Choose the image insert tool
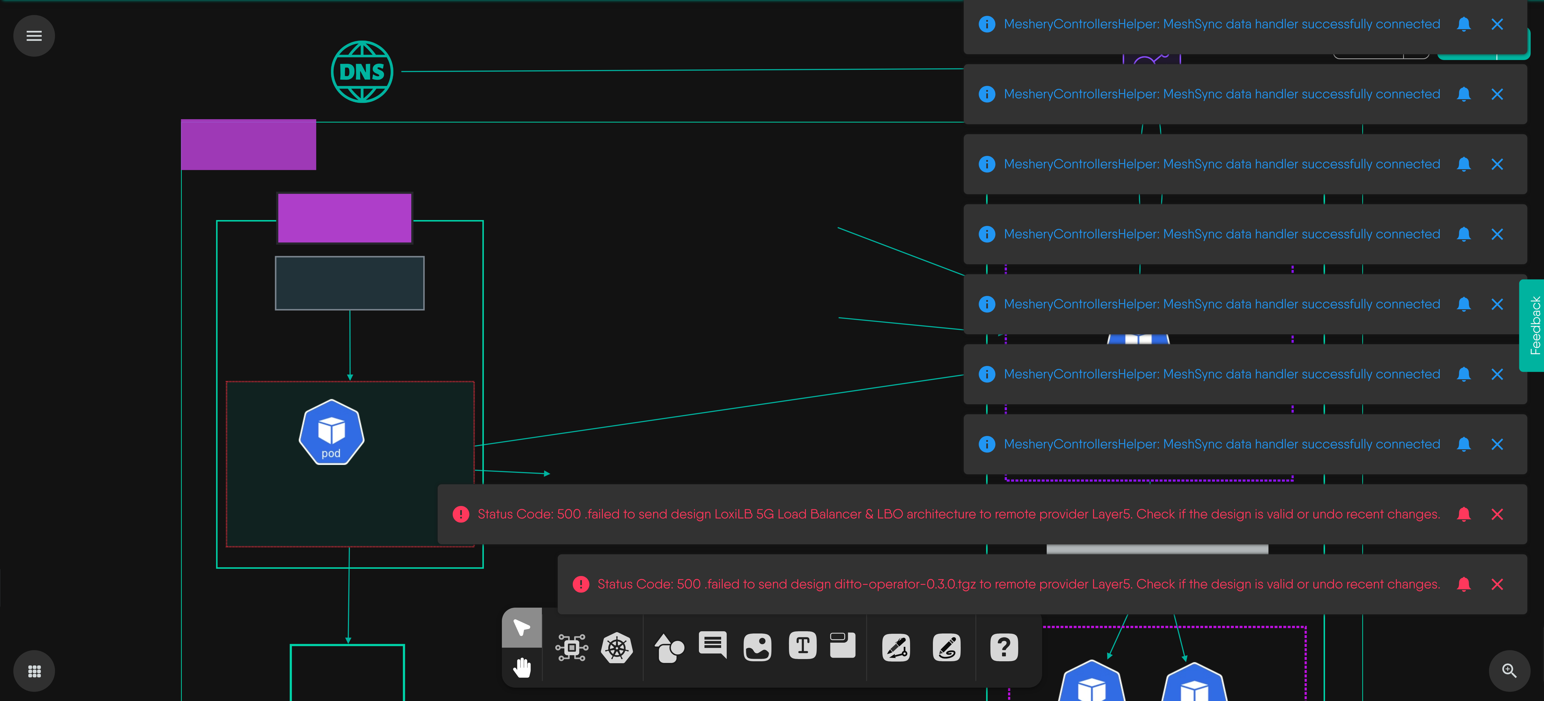 point(757,648)
